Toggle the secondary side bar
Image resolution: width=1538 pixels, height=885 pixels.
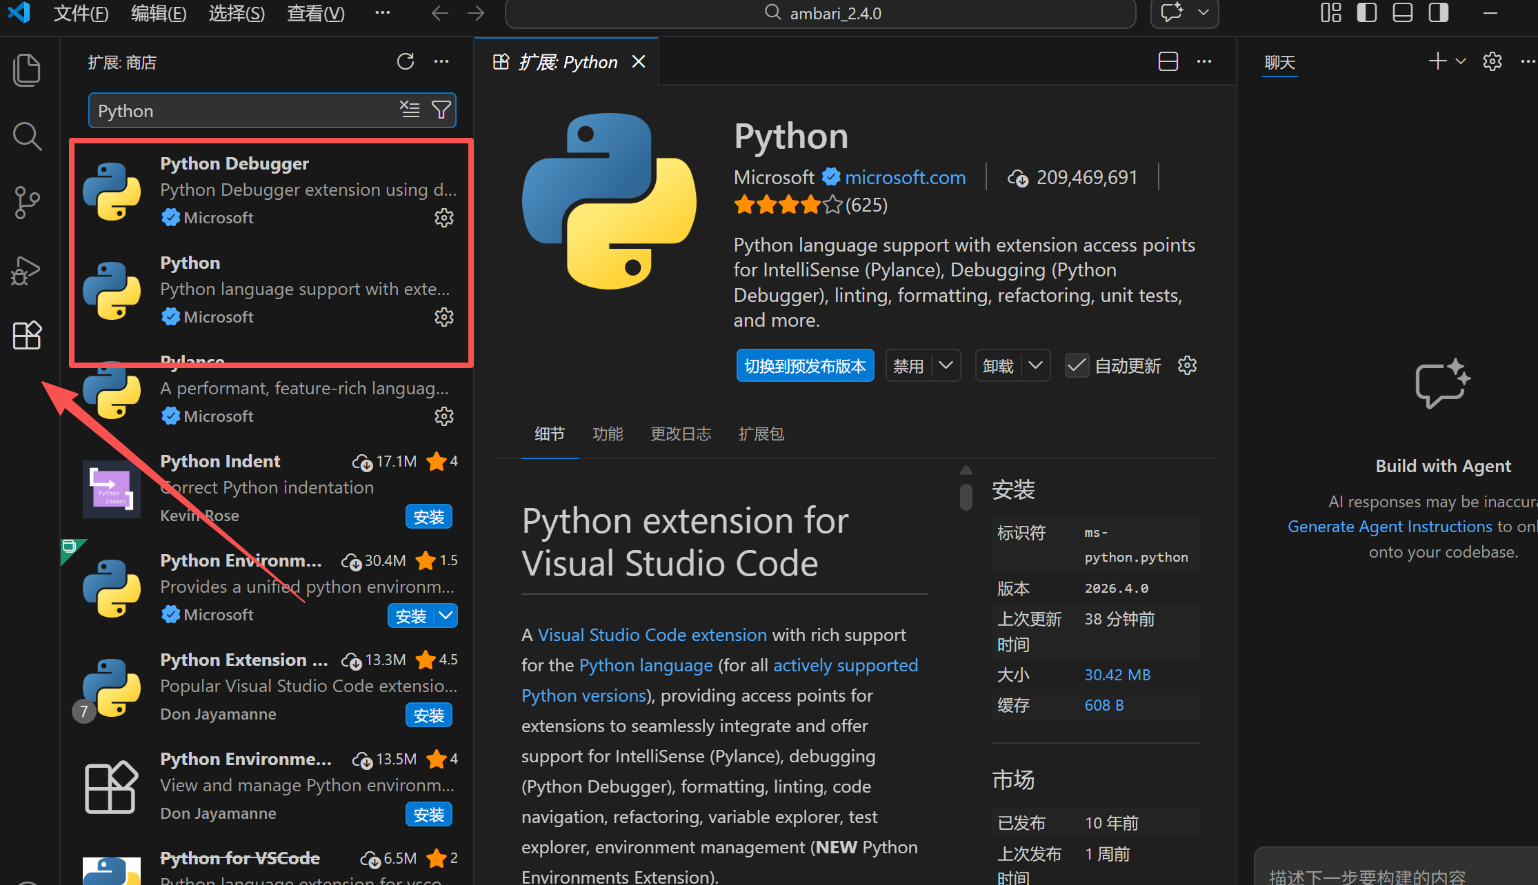point(1439,13)
